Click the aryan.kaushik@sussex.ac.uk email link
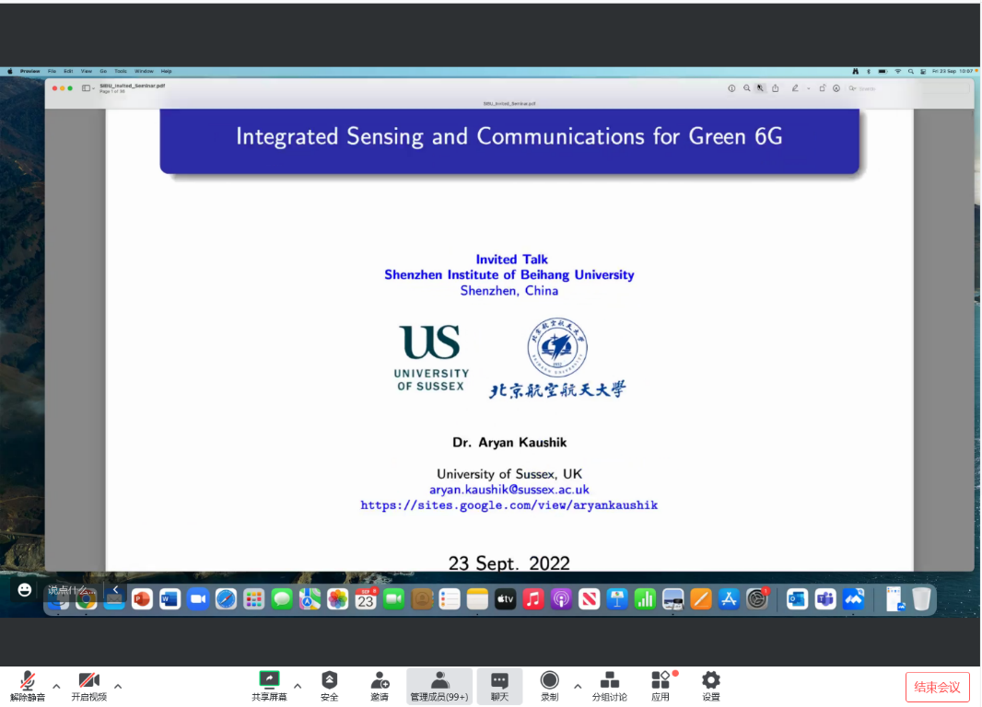982x707 pixels. click(x=509, y=490)
